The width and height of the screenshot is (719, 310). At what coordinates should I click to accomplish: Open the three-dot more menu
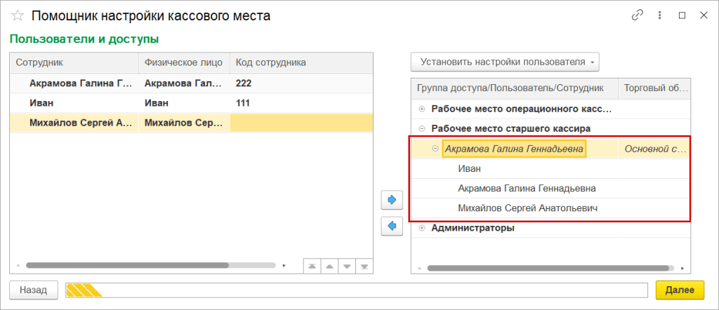[x=659, y=15]
